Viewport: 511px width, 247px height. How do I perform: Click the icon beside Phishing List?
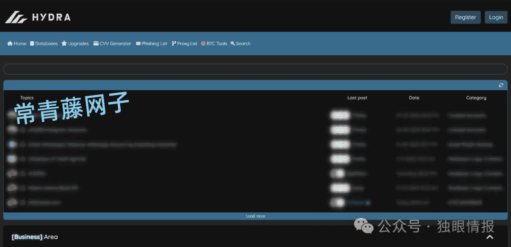pyautogui.click(x=138, y=43)
